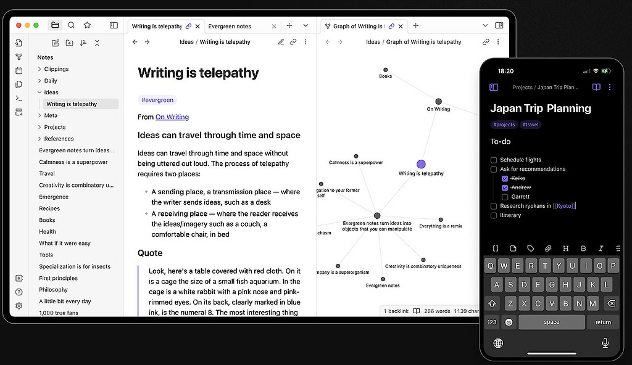Open phone sidebar toggle icon
Image resolution: width=632 pixels, height=365 pixels.
click(494, 87)
